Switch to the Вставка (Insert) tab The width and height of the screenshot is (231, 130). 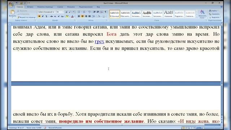(30, 7)
